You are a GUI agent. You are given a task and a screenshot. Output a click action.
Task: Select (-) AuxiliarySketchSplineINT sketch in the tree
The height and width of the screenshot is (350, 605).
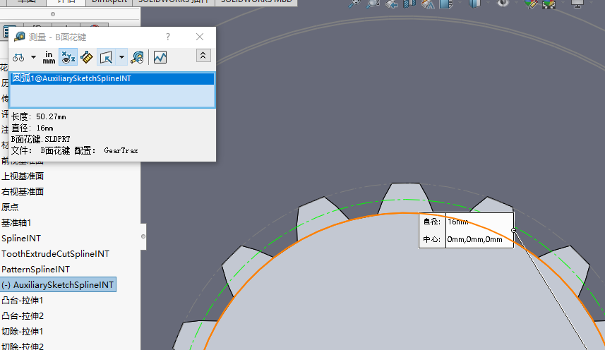tap(58, 285)
